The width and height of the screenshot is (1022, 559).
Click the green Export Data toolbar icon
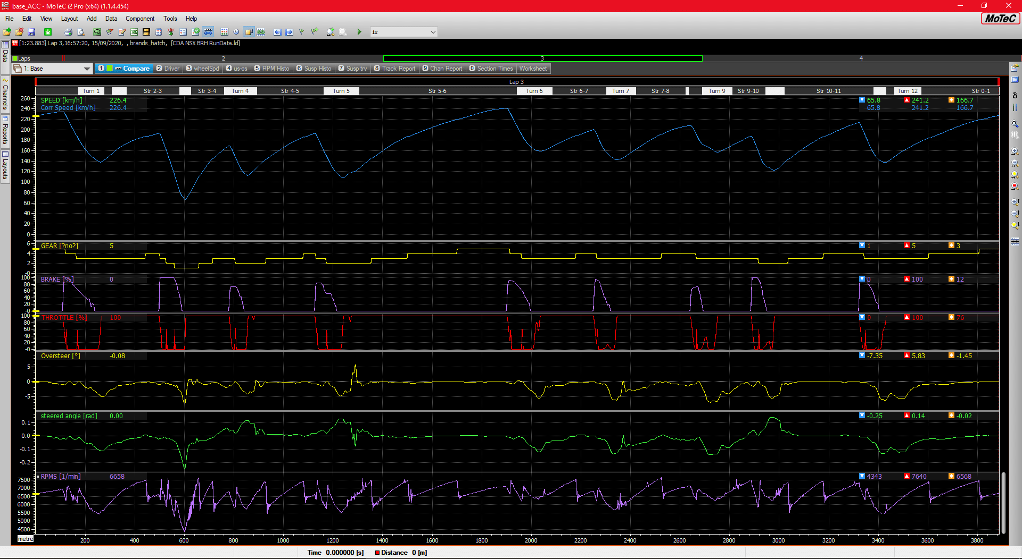tap(48, 32)
